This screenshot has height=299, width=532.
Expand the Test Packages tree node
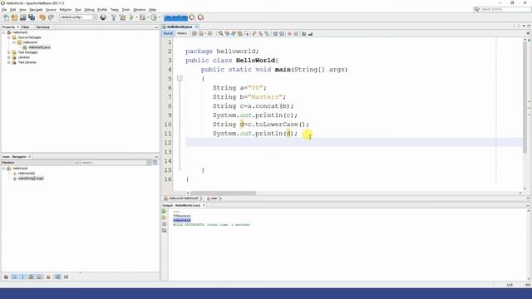pyautogui.click(x=9, y=52)
